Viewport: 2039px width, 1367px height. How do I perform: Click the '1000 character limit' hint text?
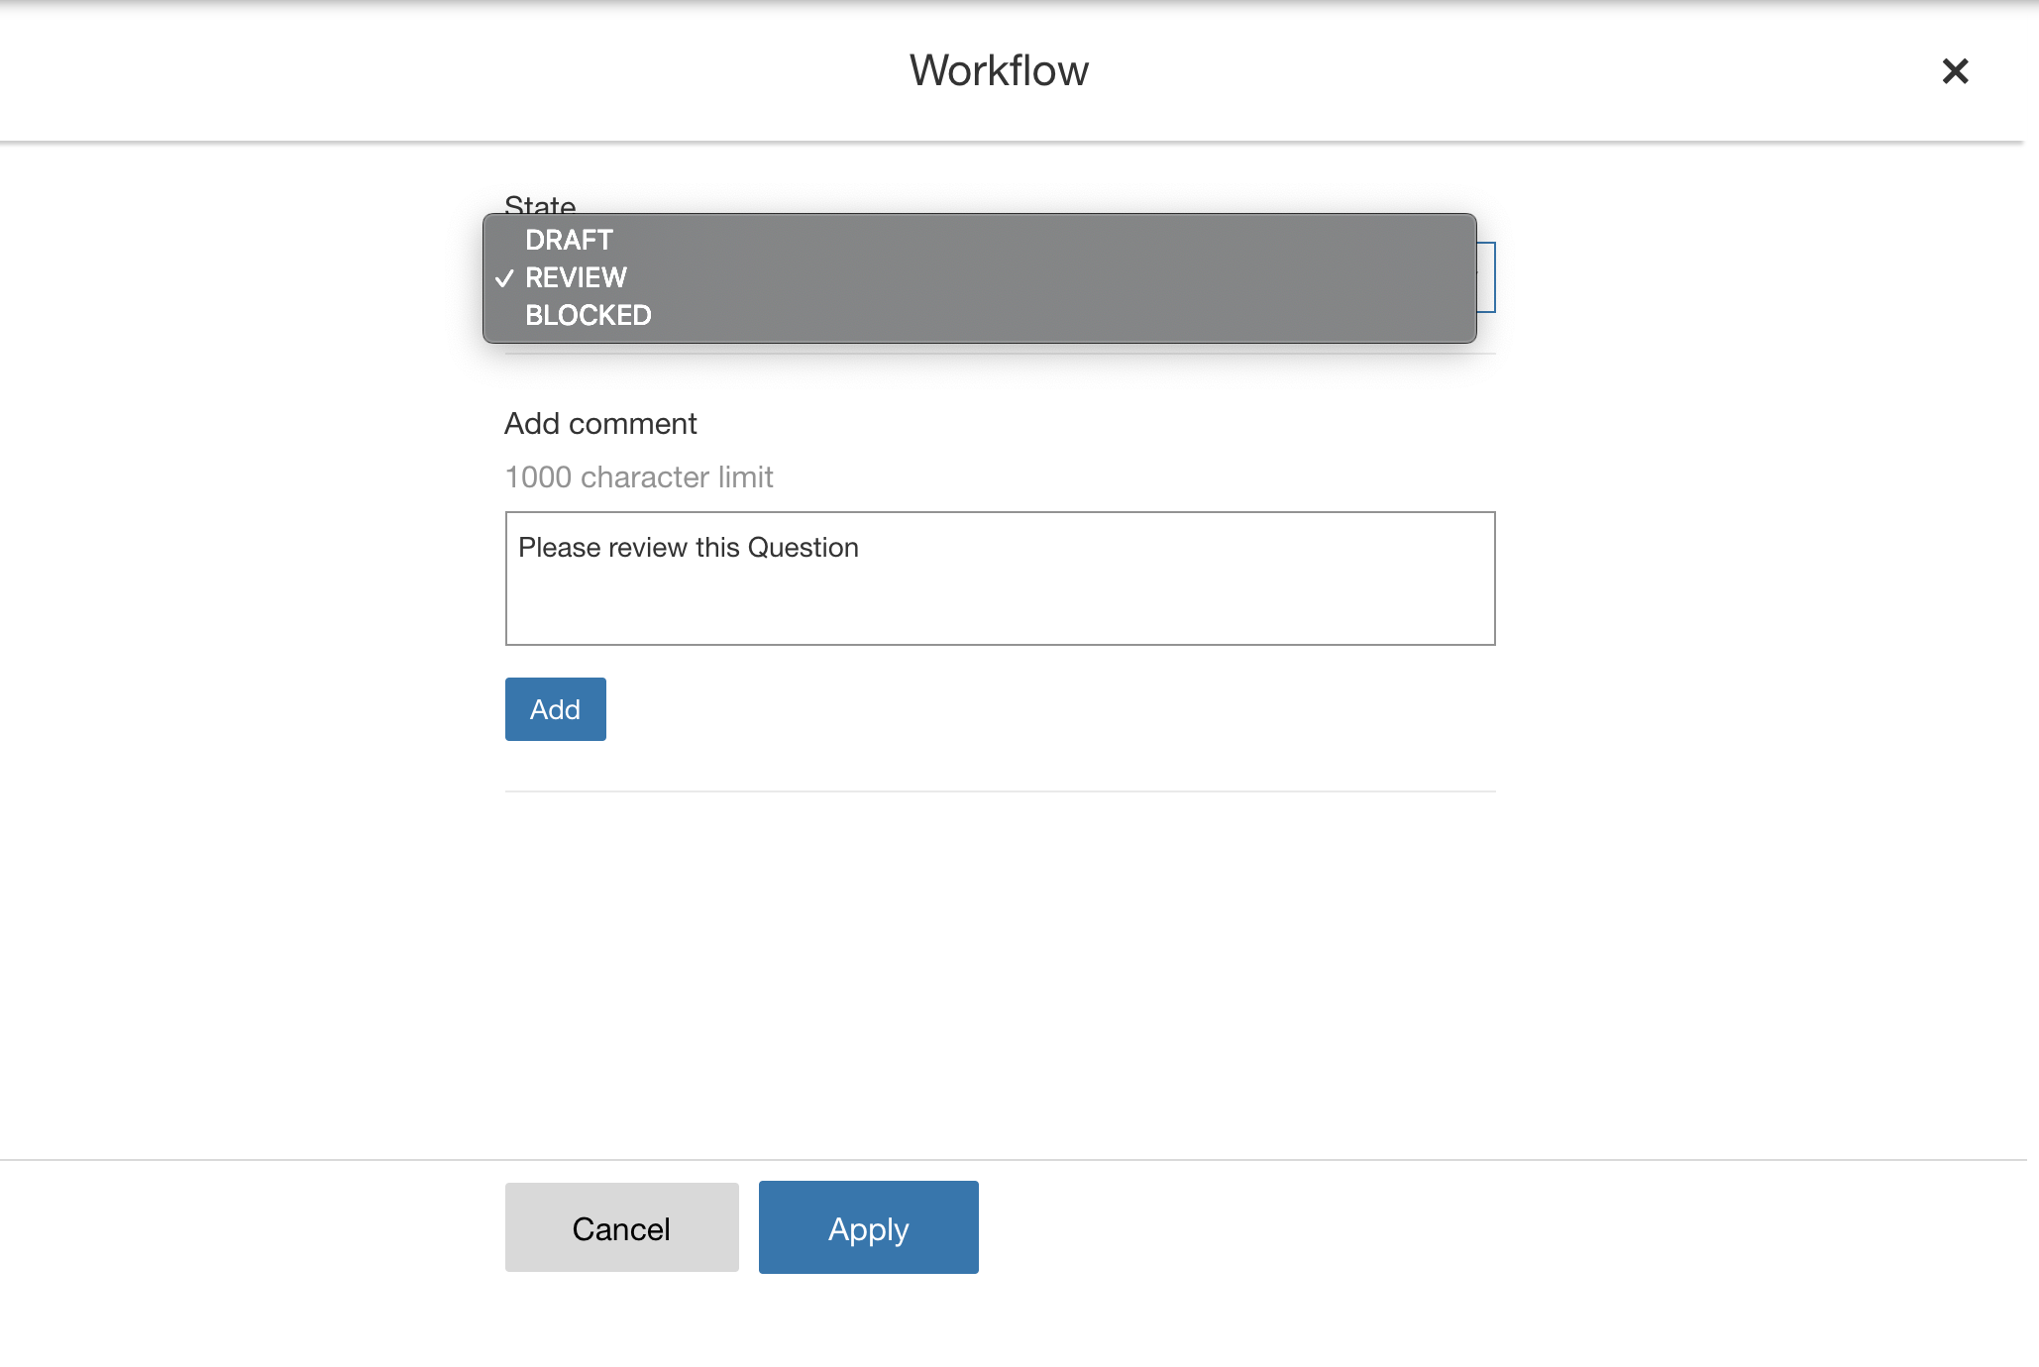[x=639, y=477]
